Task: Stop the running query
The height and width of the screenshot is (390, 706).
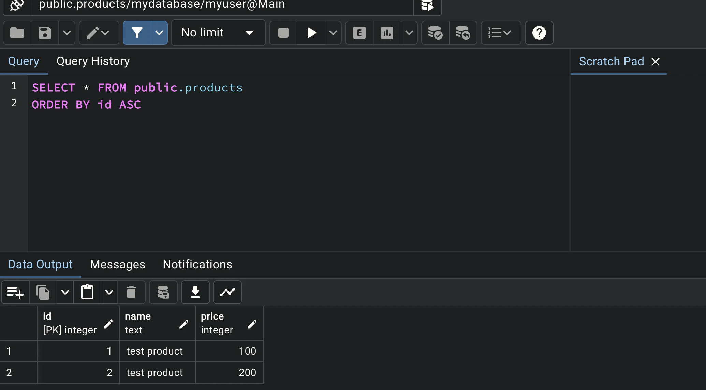Action: [283, 33]
